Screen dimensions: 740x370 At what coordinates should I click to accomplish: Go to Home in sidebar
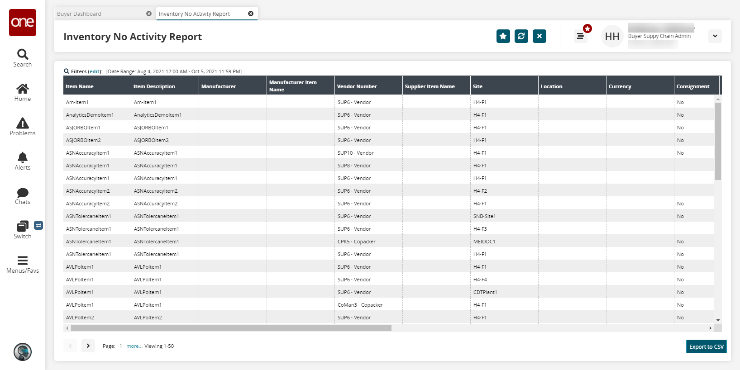pos(23,92)
